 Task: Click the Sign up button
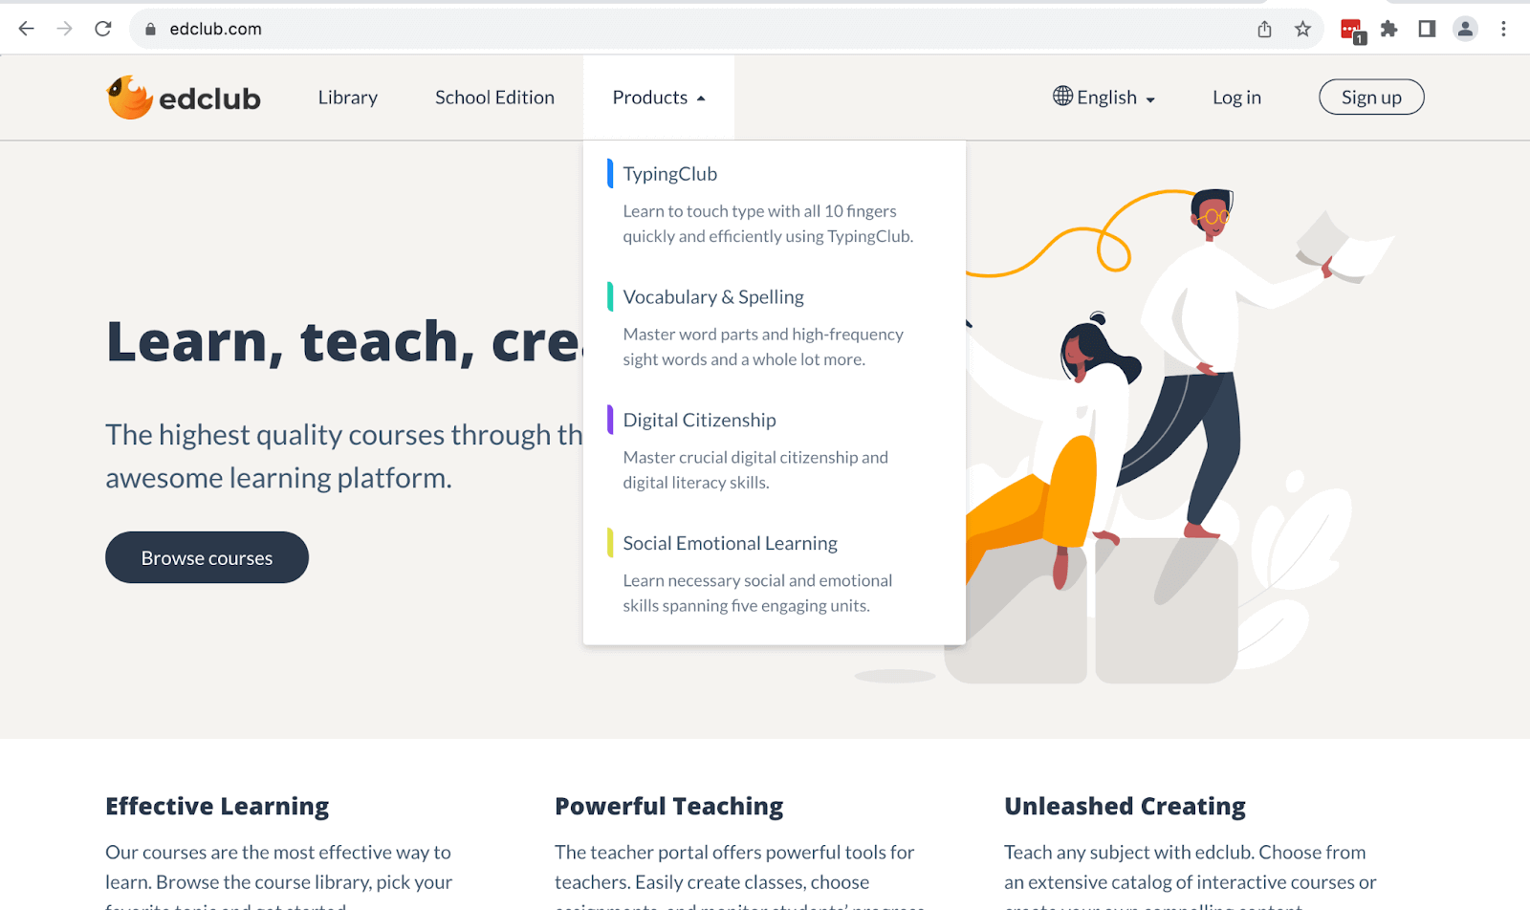coord(1371,97)
